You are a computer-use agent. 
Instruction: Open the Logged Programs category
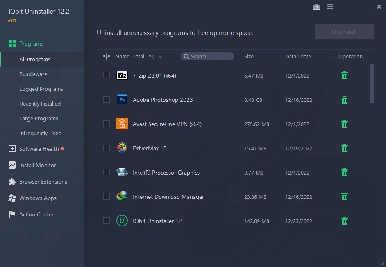coord(42,89)
